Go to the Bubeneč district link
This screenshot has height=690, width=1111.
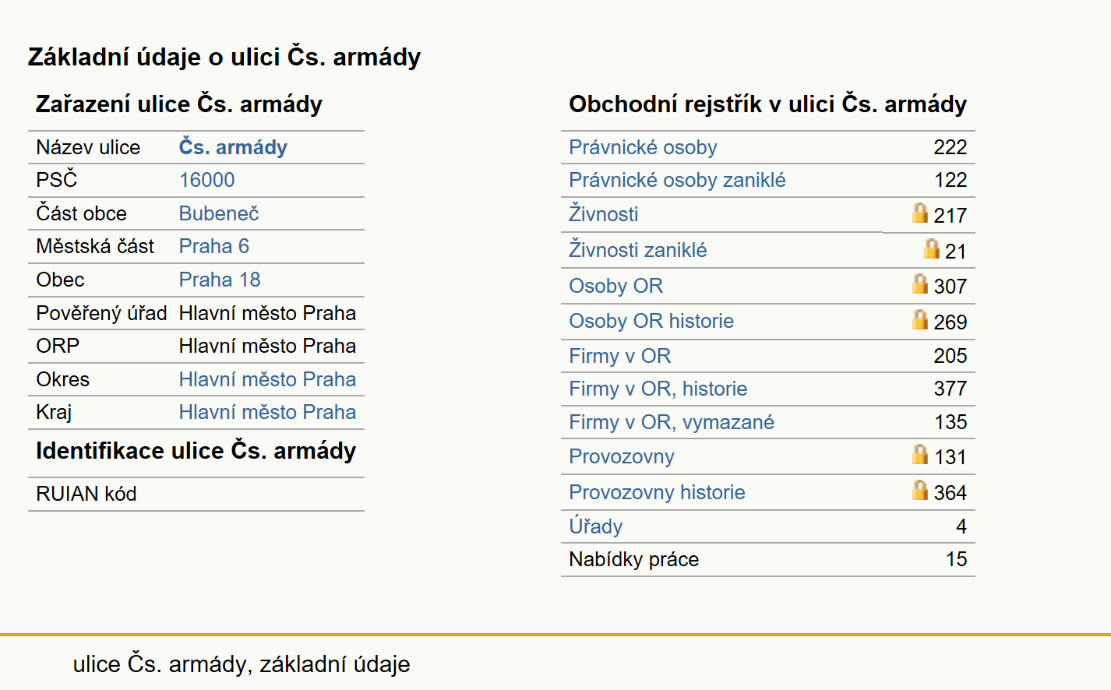pos(218,213)
